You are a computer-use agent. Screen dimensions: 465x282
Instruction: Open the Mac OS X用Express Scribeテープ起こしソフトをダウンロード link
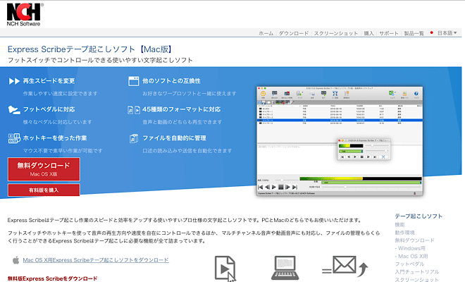click(96, 260)
